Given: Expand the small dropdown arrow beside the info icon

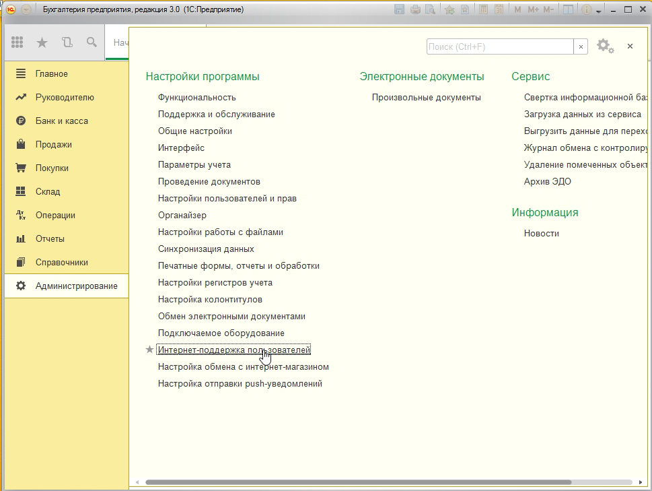Looking at the screenshot, I should coord(599,11).
